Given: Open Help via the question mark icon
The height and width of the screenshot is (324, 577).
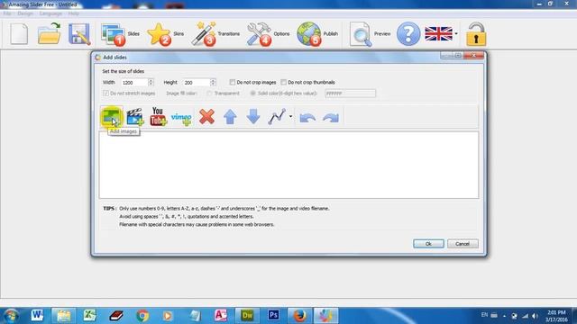Looking at the screenshot, I should click(408, 34).
